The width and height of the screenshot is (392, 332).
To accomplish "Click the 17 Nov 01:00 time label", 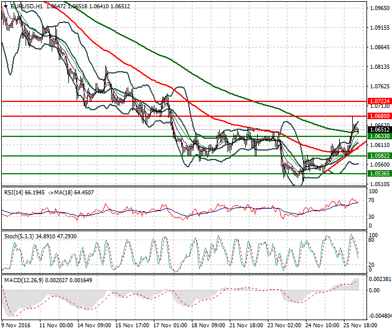I will click(170, 325).
